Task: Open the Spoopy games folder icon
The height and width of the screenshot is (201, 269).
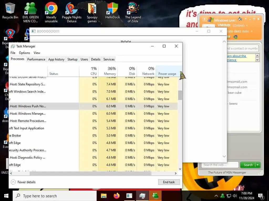Action: pos(92,12)
